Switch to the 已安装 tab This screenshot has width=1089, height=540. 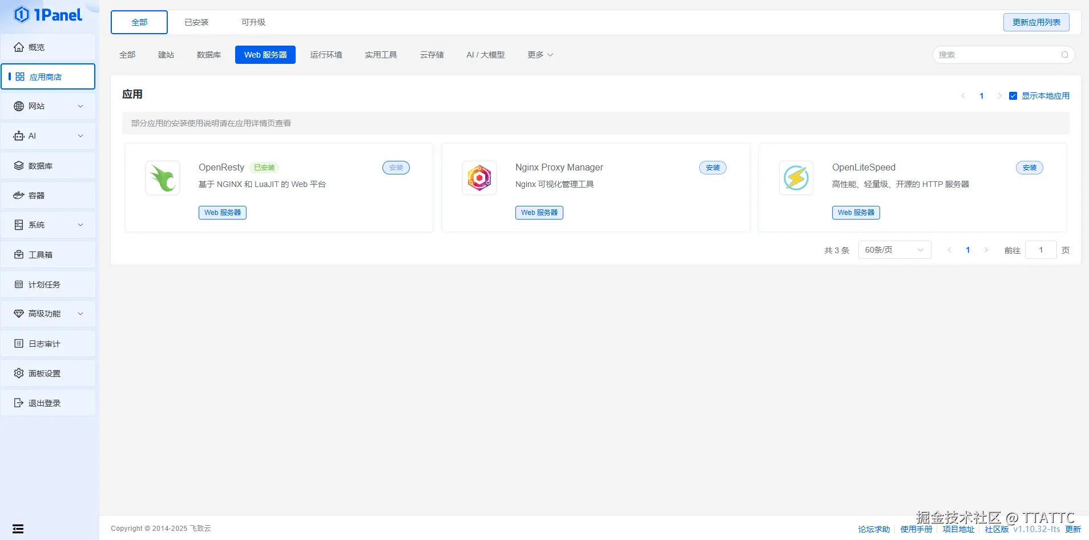click(x=196, y=22)
